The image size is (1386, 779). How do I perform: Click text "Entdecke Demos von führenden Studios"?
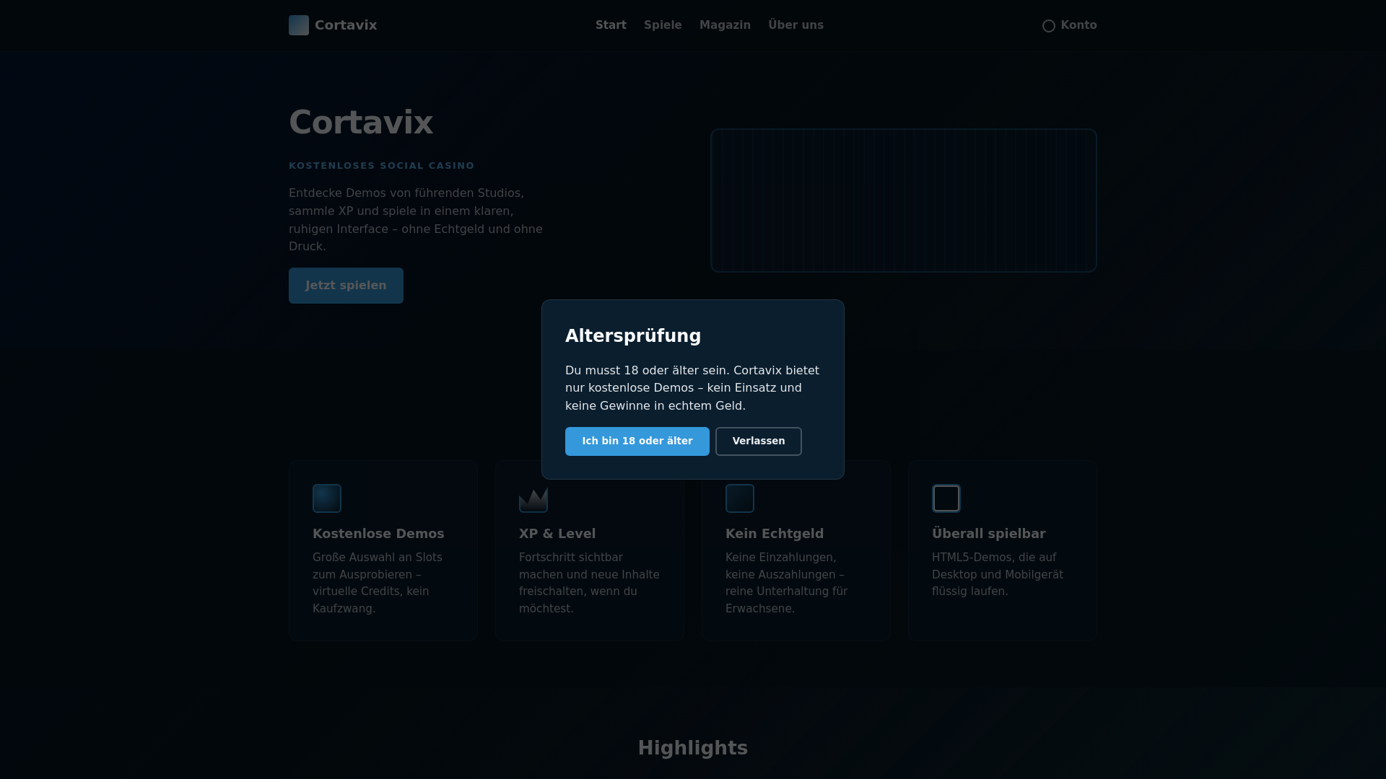point(405,193)
